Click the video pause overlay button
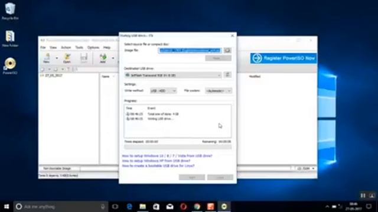Image resolution: width=378 pixels, height=212 pixels. pyautogui.click(x=363, y=196)
